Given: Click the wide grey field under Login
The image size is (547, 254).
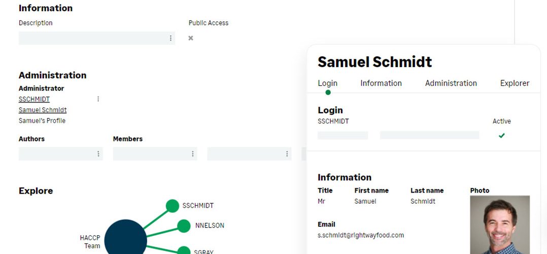Looking at the screenshot, I should coord(429,135).
